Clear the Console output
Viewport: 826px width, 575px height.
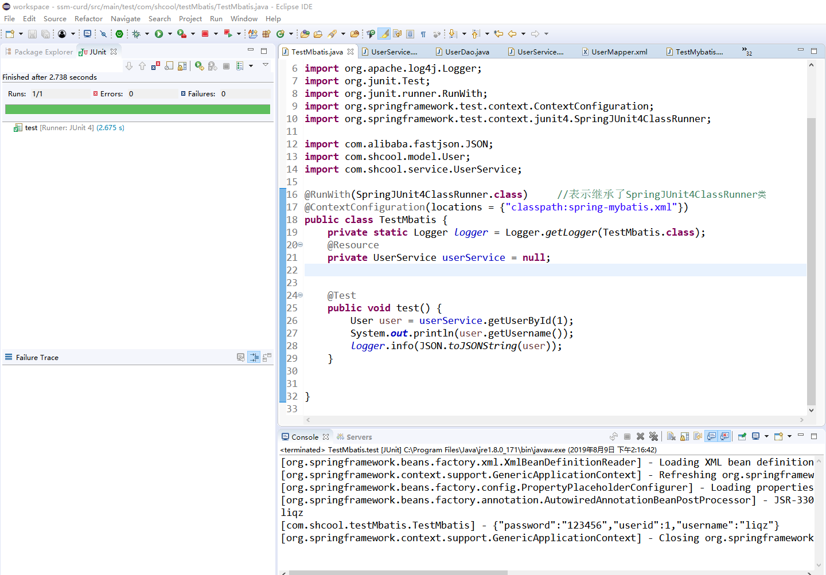tap(671, 437)
